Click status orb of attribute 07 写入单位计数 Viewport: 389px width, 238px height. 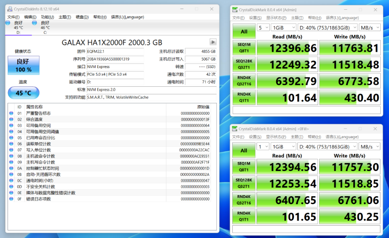(11, 150)
